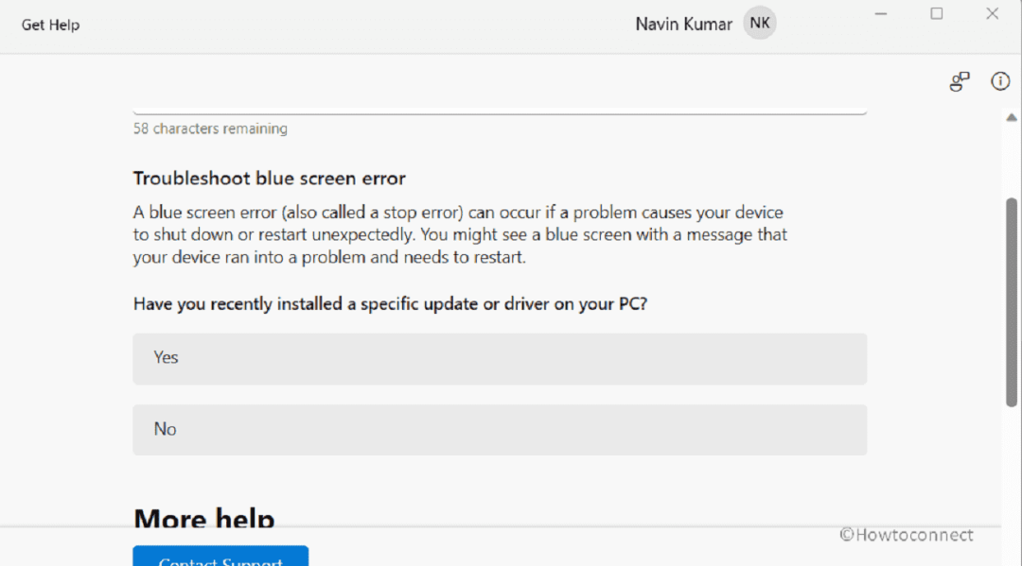Close the Get Help window
The image size is (1022, 566).
pos(992,14)
